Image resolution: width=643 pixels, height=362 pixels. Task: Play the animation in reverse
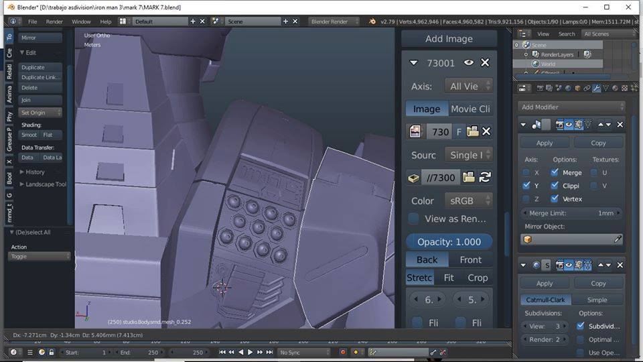(240, 352)
